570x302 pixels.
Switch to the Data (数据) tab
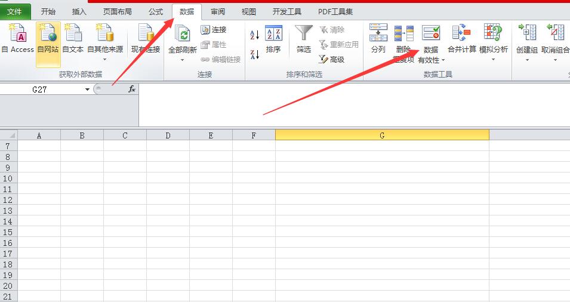point(186,11)
